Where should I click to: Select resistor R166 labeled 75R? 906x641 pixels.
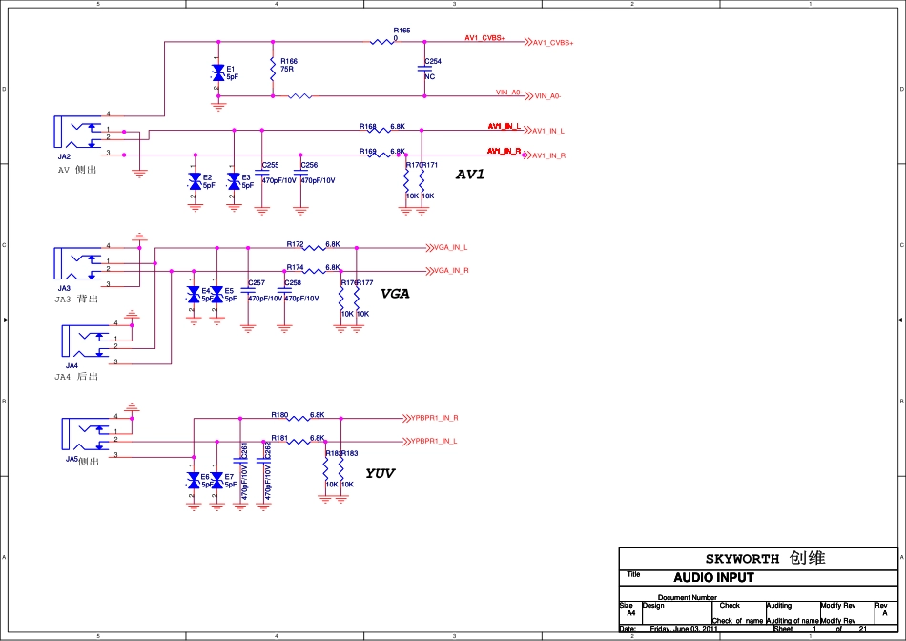pos(273,69)
